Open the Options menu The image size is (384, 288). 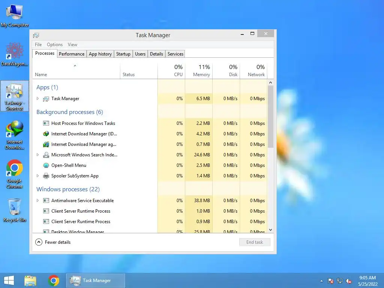click(x=55, y=45)
